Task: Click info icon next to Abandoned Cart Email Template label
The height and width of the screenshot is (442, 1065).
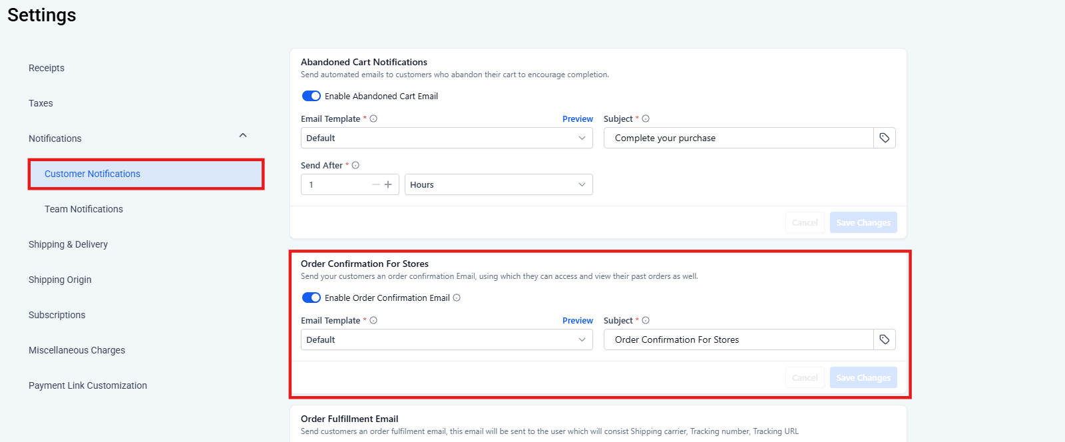Action: [373, 118]
